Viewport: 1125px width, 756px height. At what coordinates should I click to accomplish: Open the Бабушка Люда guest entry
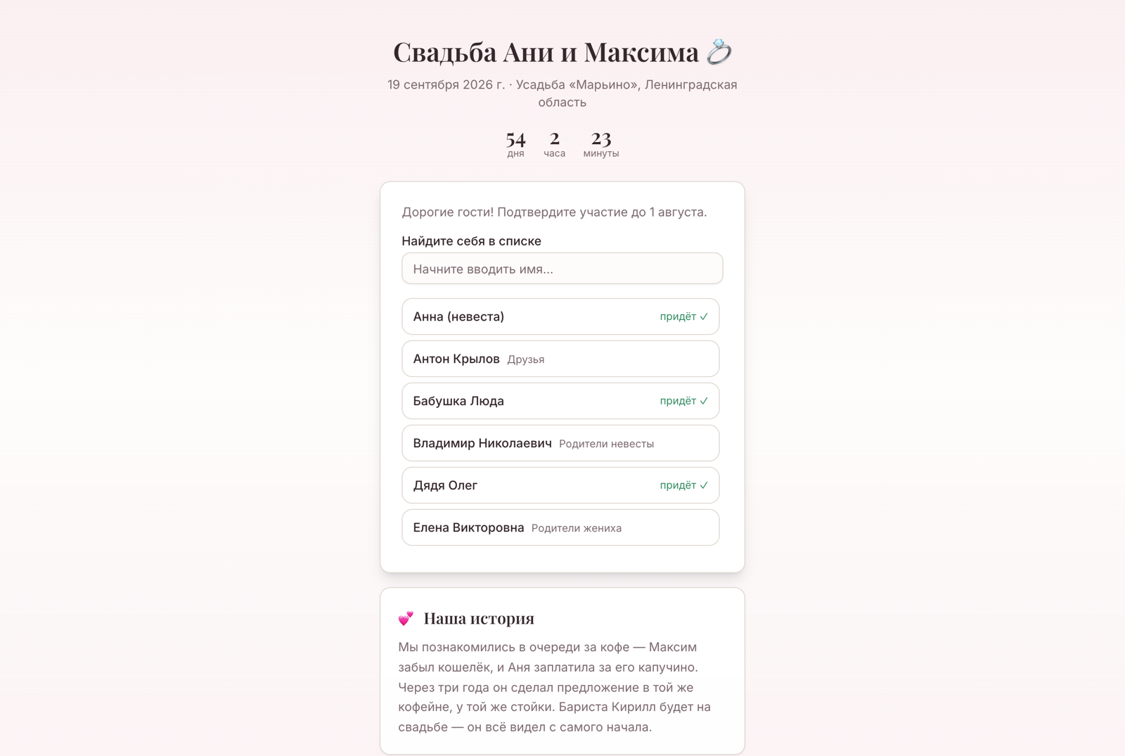[560, 401]
